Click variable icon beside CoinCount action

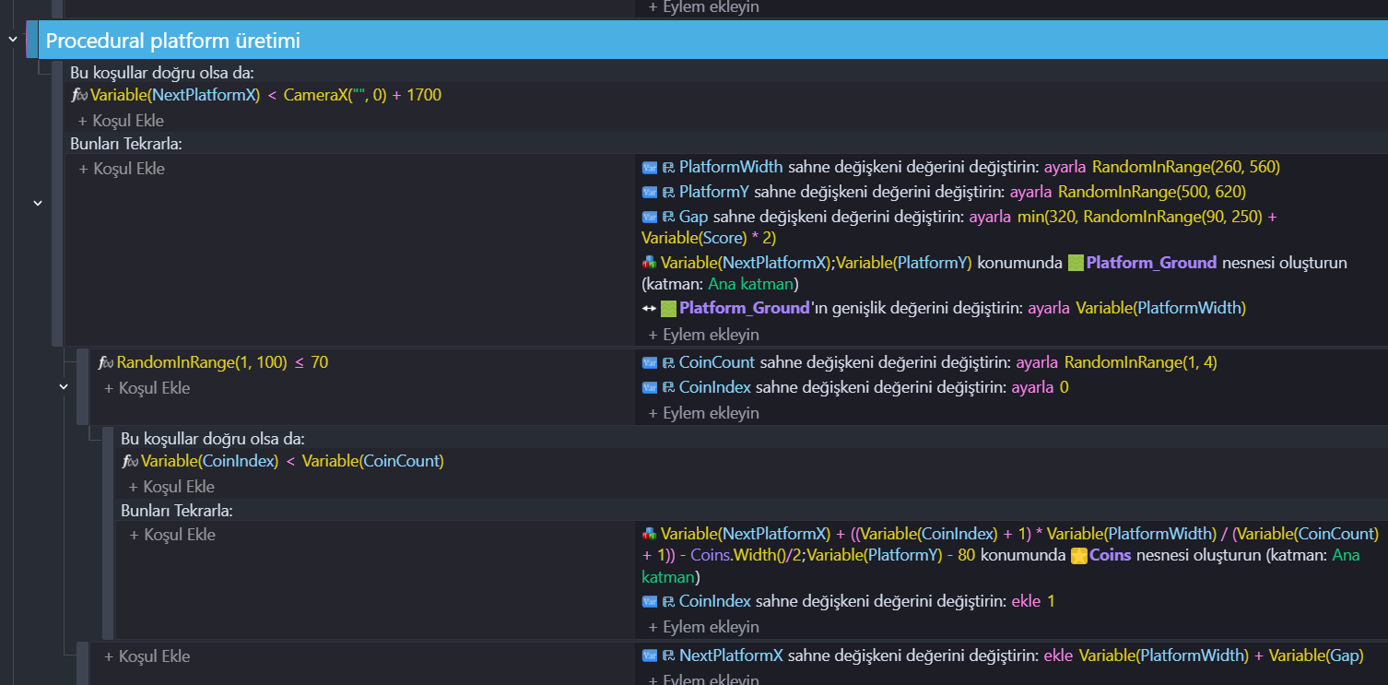[x=649, y=363]
